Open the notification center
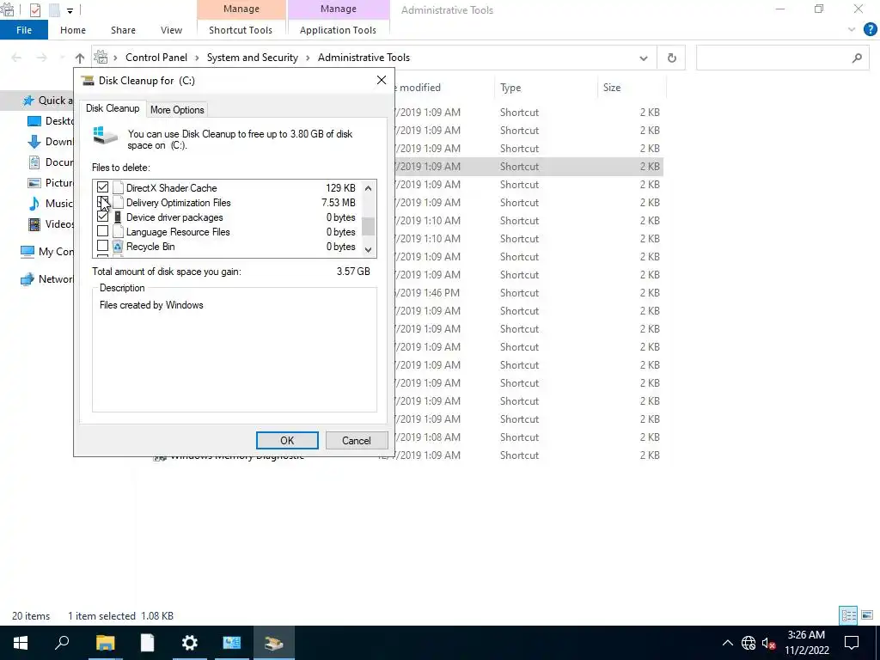This screenshot has width=880, height=660. (852, 643)
